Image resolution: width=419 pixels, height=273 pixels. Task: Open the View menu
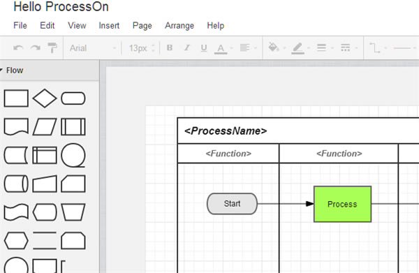pyautogui.click(x=77, y=26)
